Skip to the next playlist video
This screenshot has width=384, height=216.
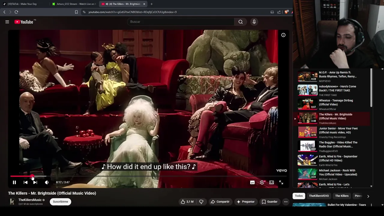(x=35, y=182)
